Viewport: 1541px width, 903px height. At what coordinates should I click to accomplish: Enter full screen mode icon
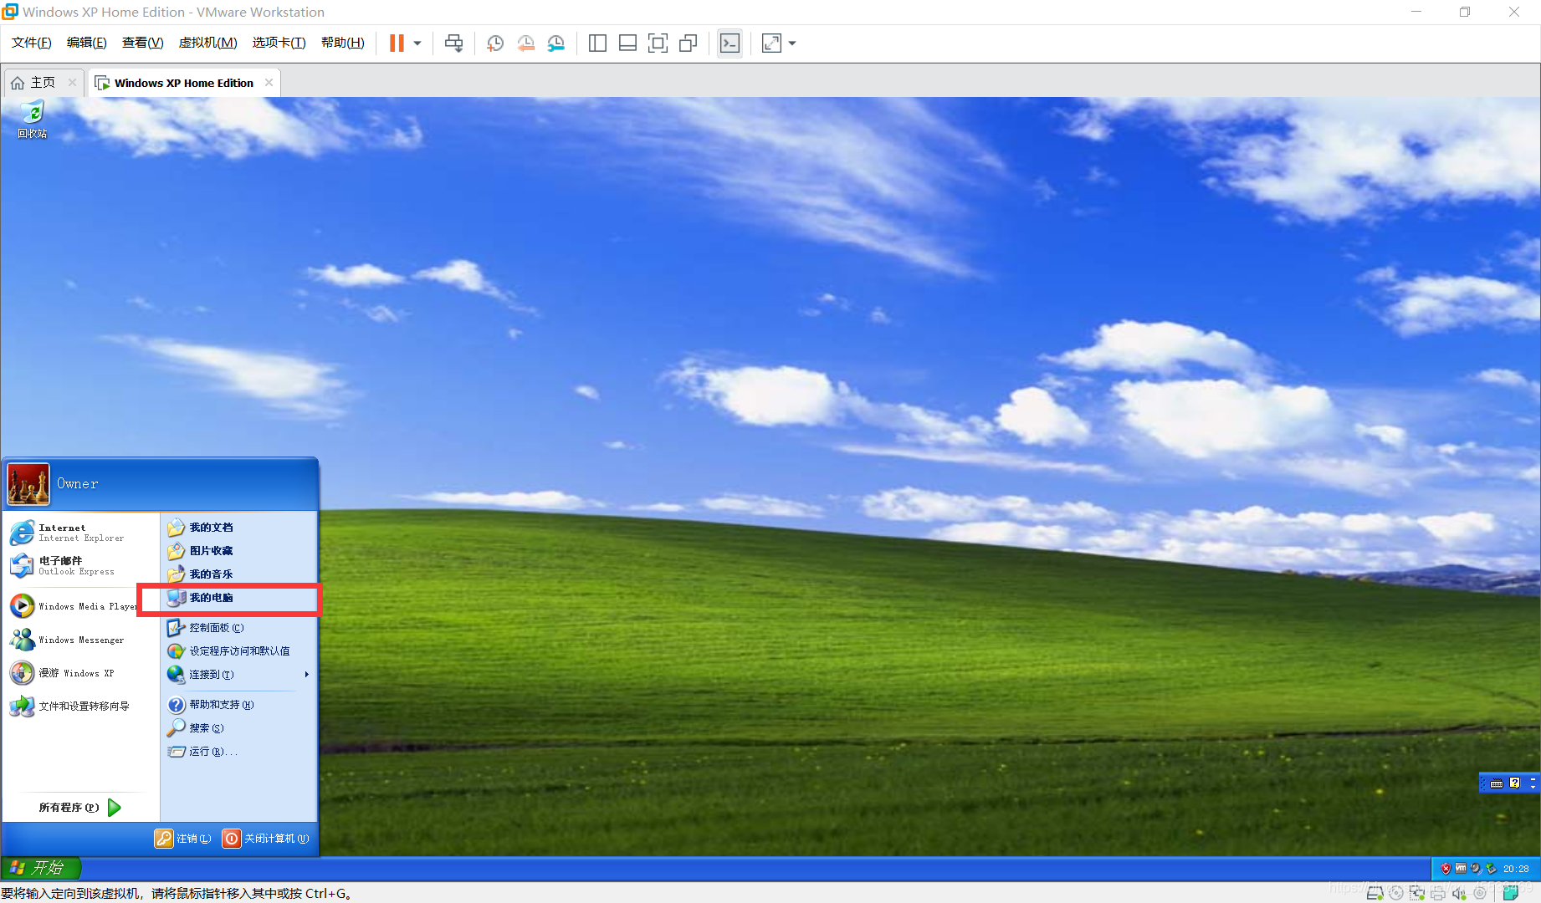pos(658,43)
